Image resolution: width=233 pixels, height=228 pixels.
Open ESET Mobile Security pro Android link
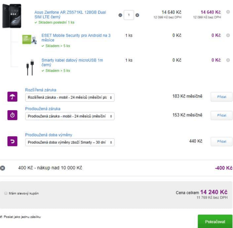pos(76,38)
